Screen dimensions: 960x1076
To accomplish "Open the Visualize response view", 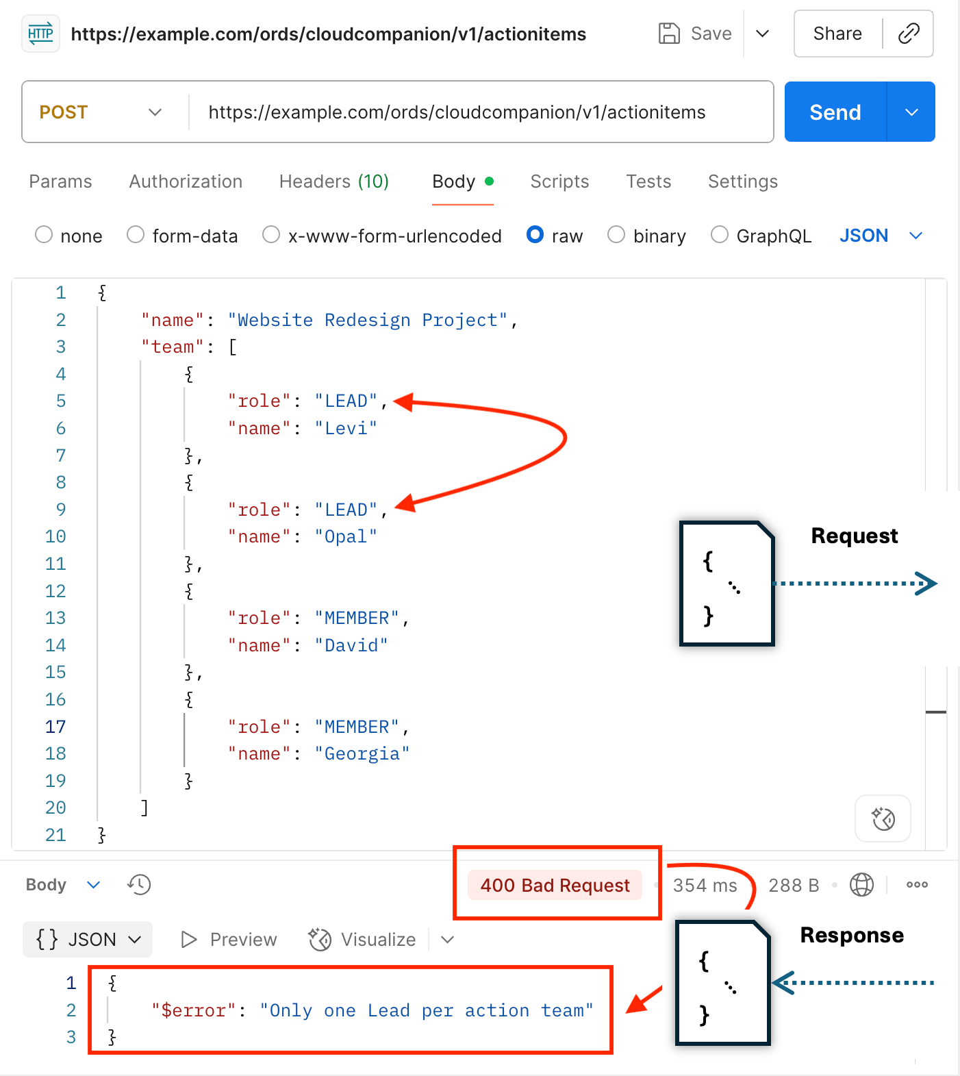I will pyautogui.click(x=362, y=940).
